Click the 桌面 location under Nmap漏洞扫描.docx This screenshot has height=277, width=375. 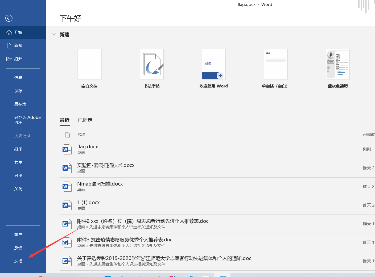[x=81, y=190]
